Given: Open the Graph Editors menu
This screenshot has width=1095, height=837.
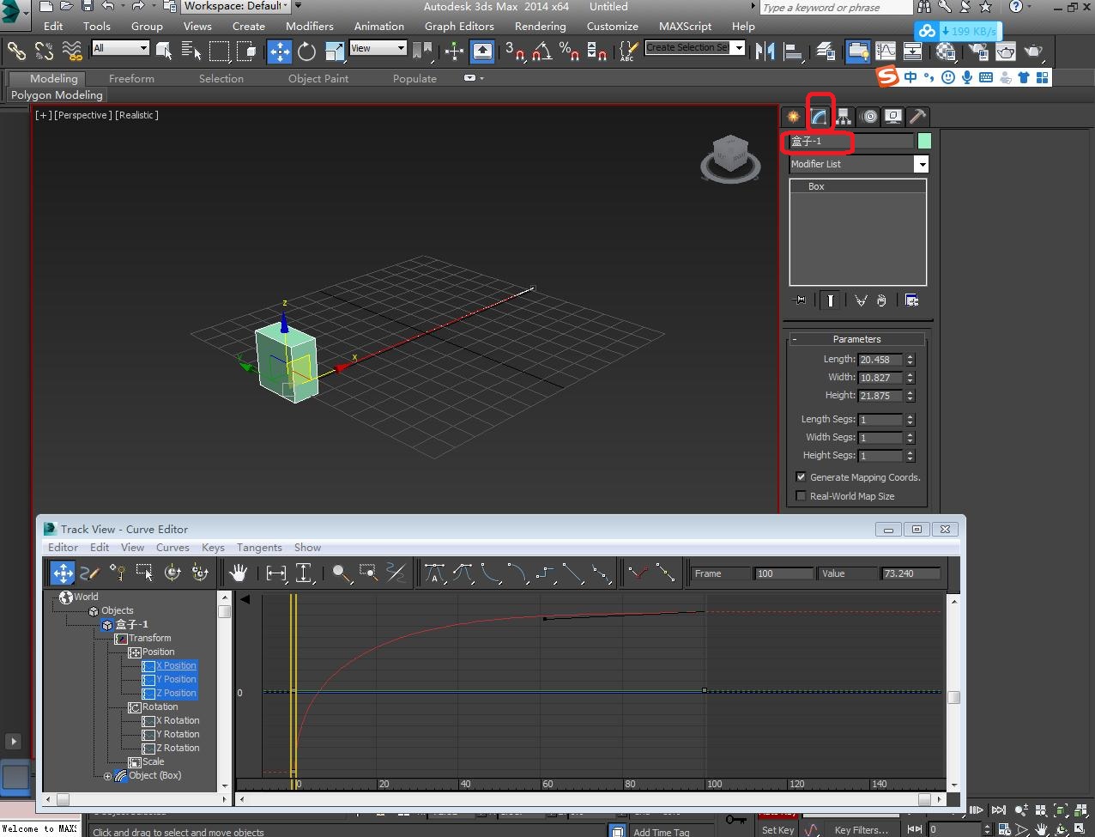Looking at the screenshot, I should (459, 27).
